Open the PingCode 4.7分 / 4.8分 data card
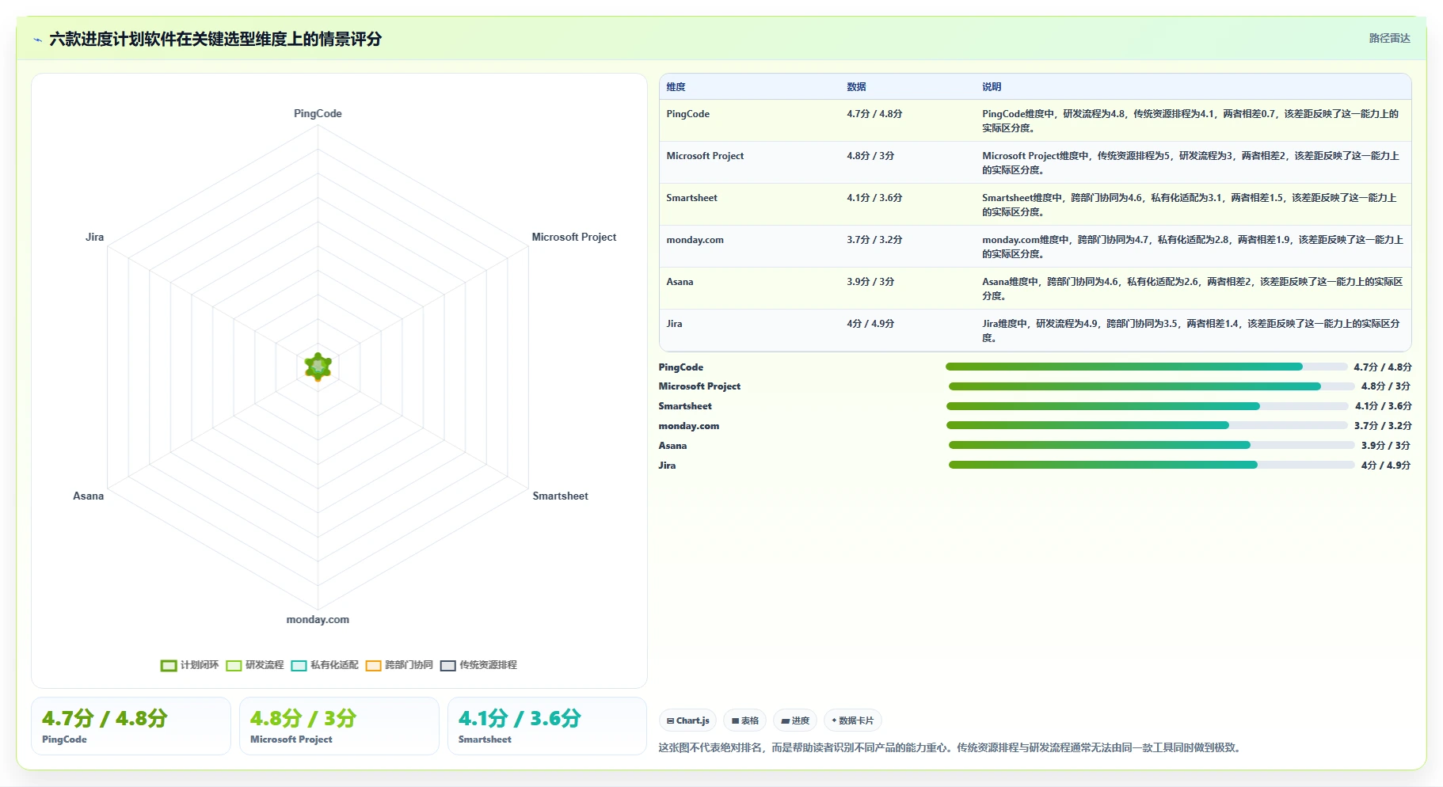 (131, 726)
